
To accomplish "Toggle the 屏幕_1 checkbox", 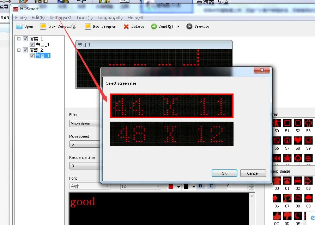I will pos(25,39).
